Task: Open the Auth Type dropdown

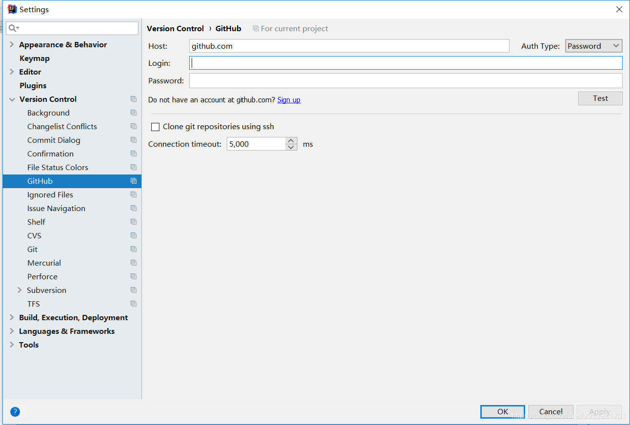Action: (x=594, y=46)
